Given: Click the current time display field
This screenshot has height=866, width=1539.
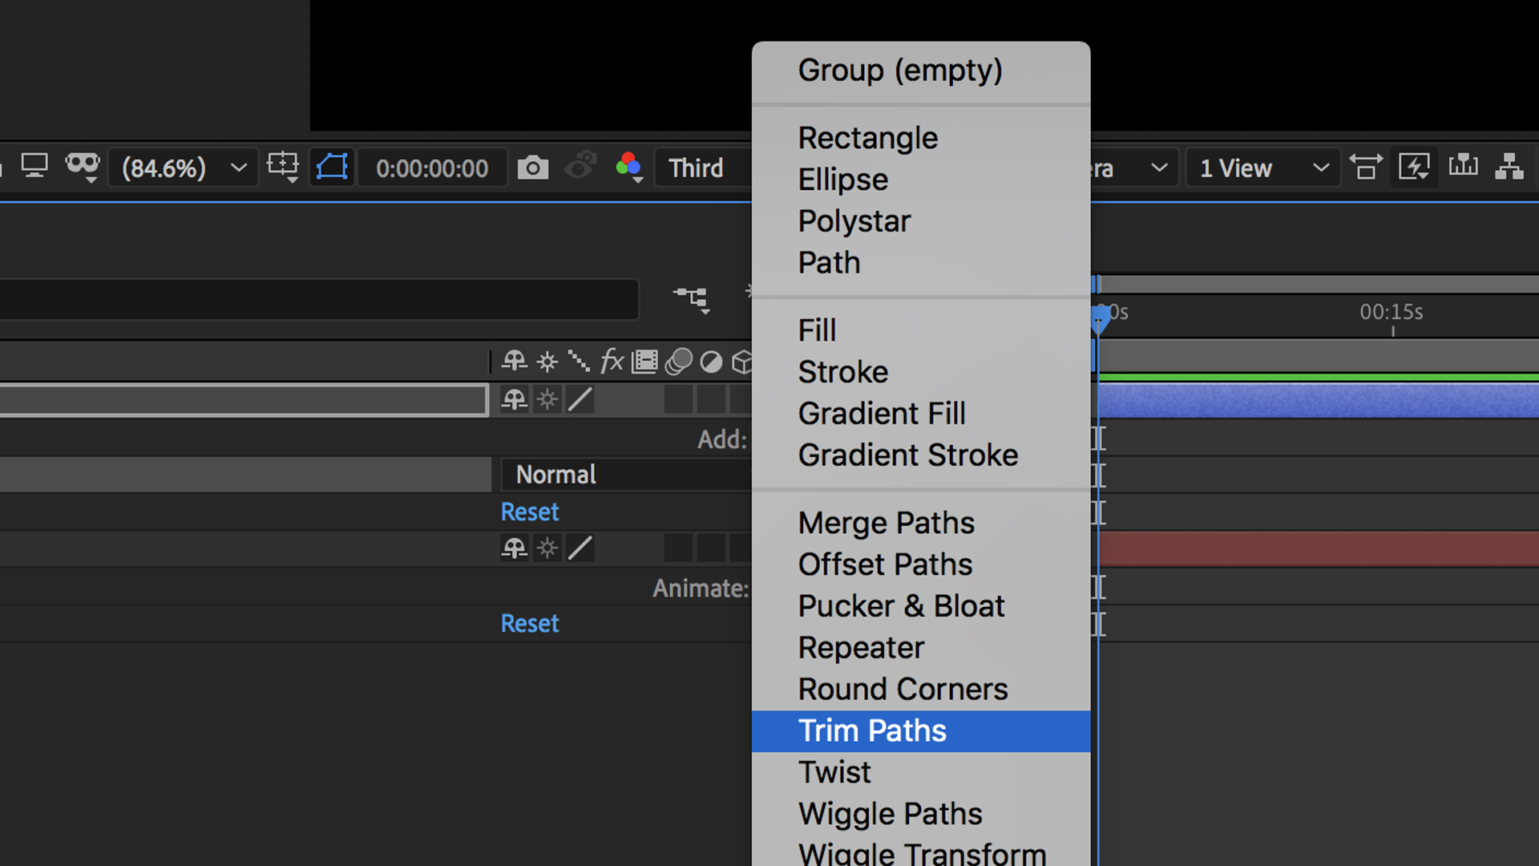Looking at the screenshot, I should pos(432,168).
